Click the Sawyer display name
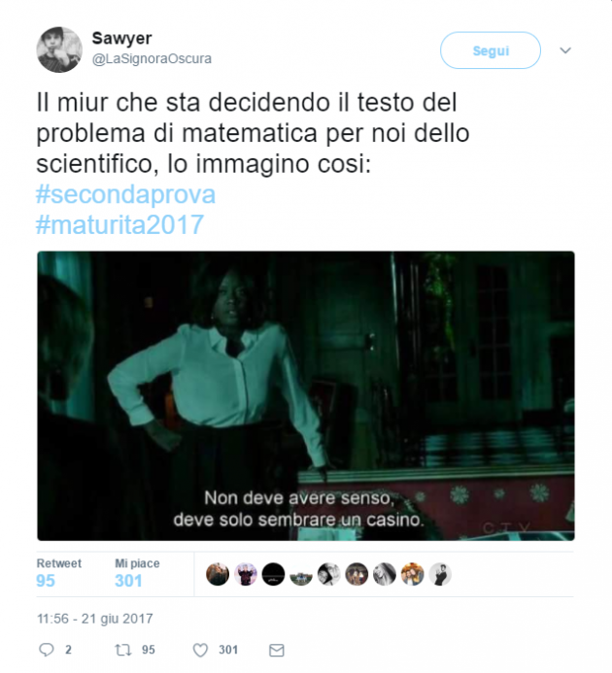The image size is (612, 673). [x=122, y=38]
